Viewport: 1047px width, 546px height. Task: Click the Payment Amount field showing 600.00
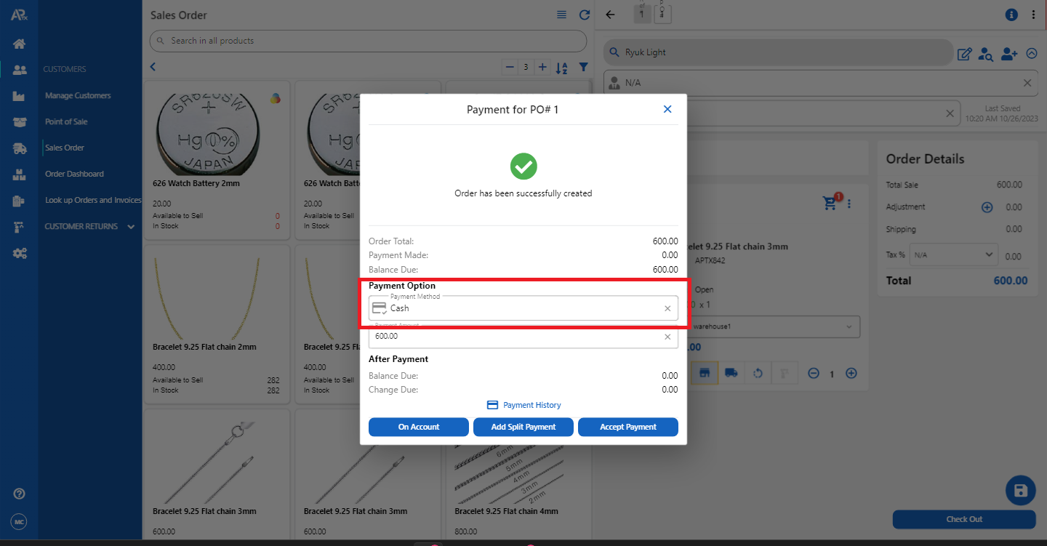516,337
